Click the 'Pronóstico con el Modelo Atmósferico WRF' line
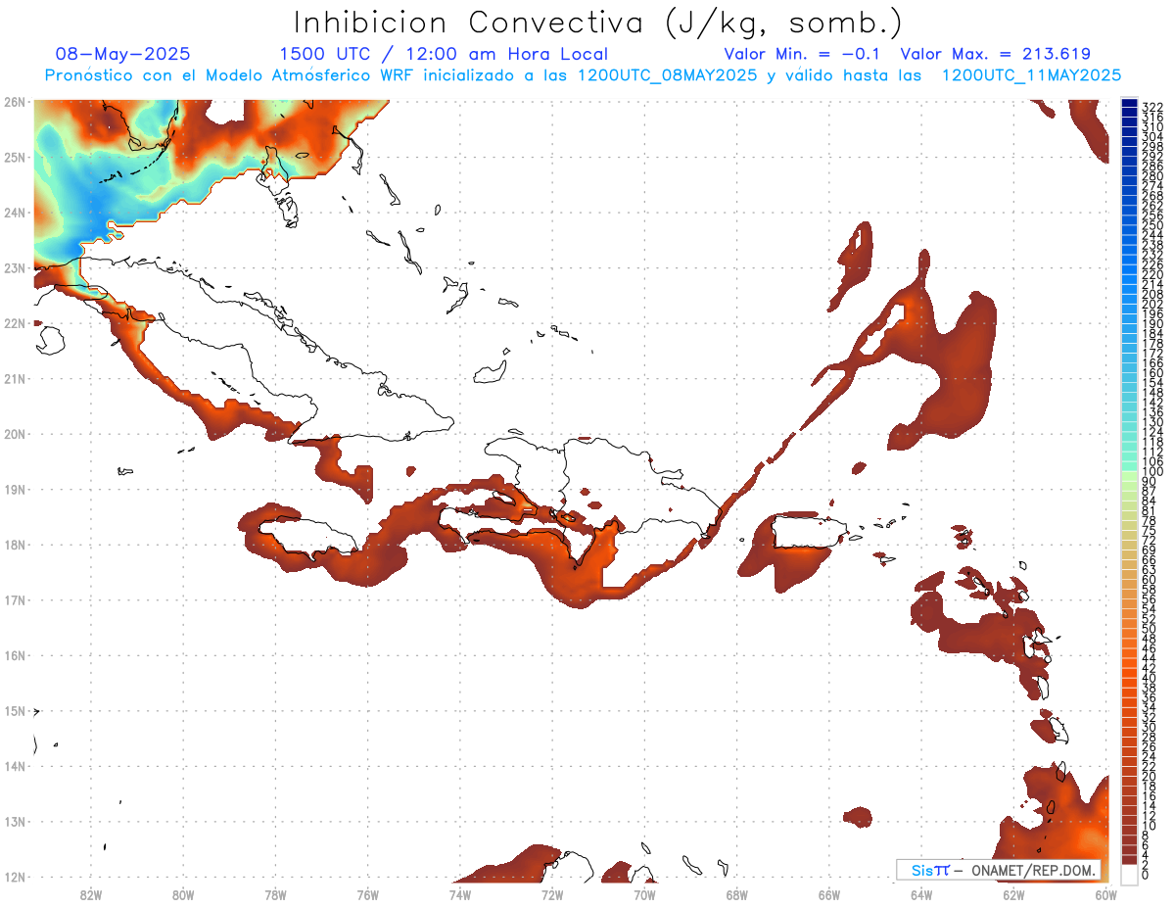The width and height of the screenshot is (1175, 908). tap(584, 75)
